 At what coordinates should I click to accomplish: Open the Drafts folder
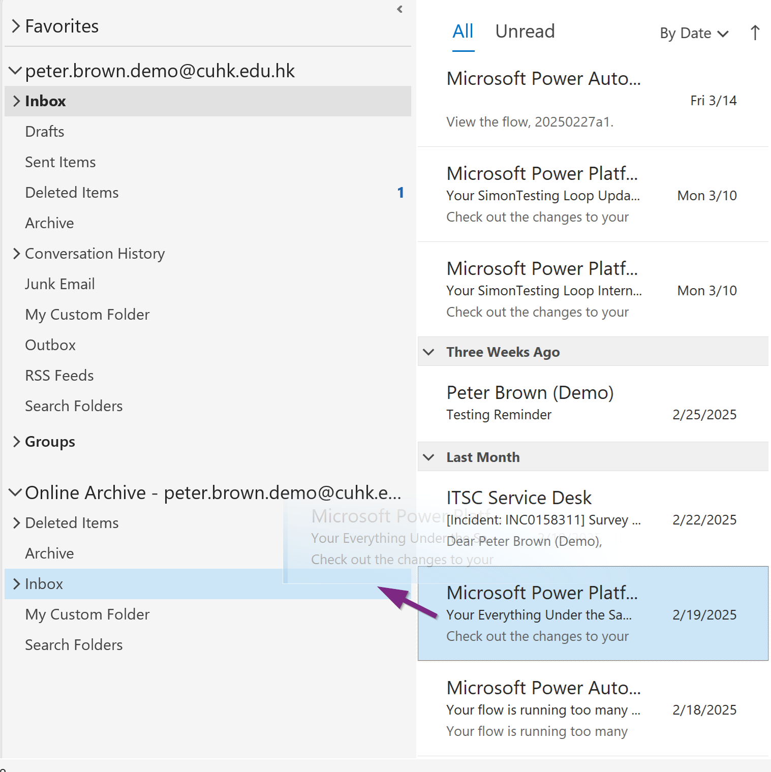(208, 132)
